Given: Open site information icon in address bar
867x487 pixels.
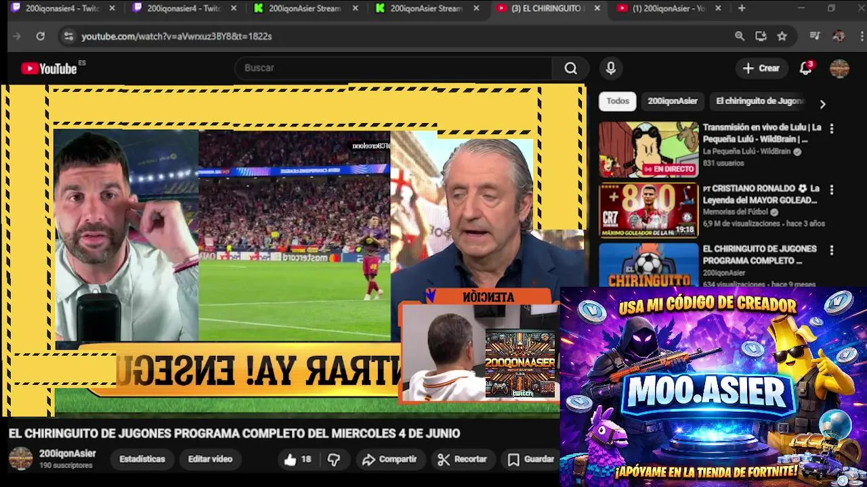Looking at the screenshot, I should click(68, 36).
